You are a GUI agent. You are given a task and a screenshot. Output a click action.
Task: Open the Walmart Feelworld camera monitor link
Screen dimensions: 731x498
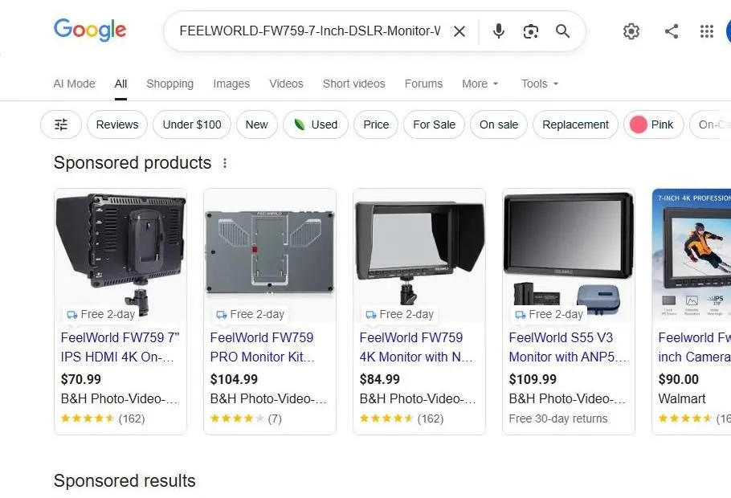pos(695,347)
